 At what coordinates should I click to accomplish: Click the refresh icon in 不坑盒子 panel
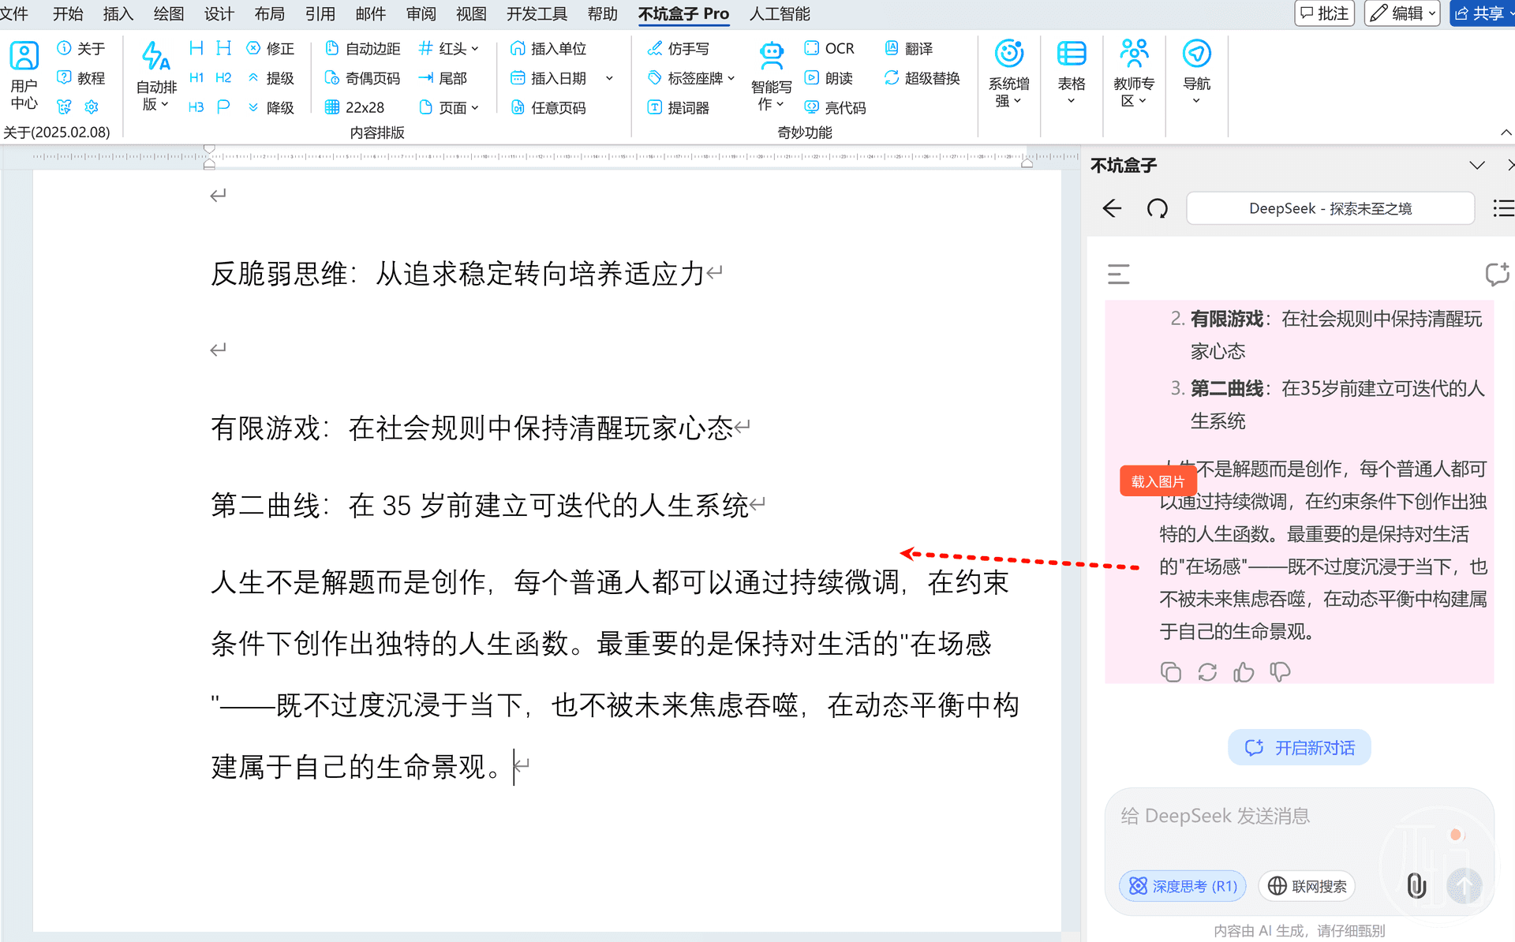click(1157, 208)
